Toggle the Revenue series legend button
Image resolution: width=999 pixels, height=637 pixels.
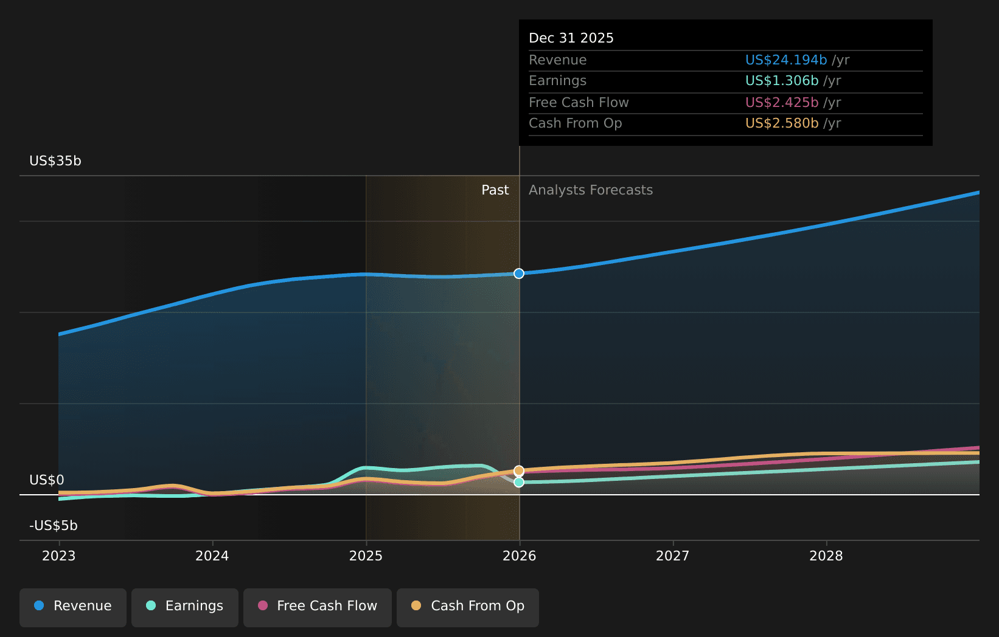[73, 607]
